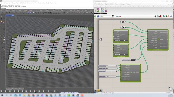Open the Perspective viewport title menu
This screenshot has width=174, height=97.
pyautogui.click(x=10, y=16)
